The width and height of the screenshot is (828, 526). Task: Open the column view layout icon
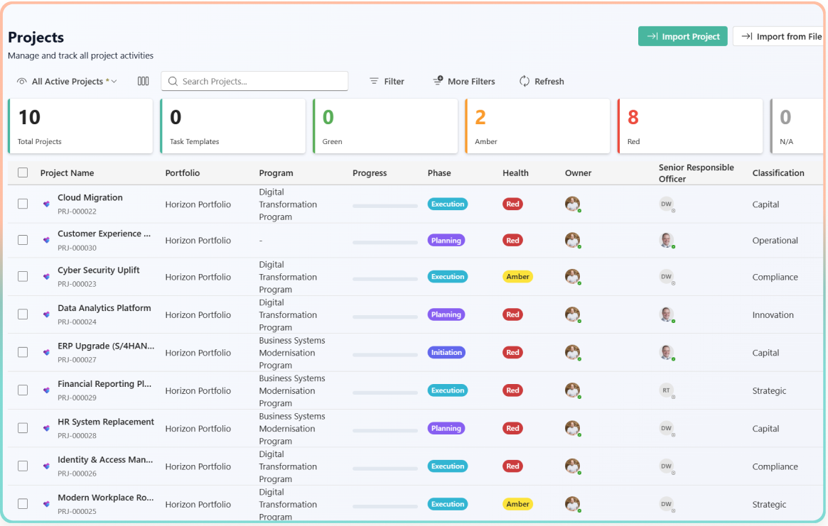[143, 81]
